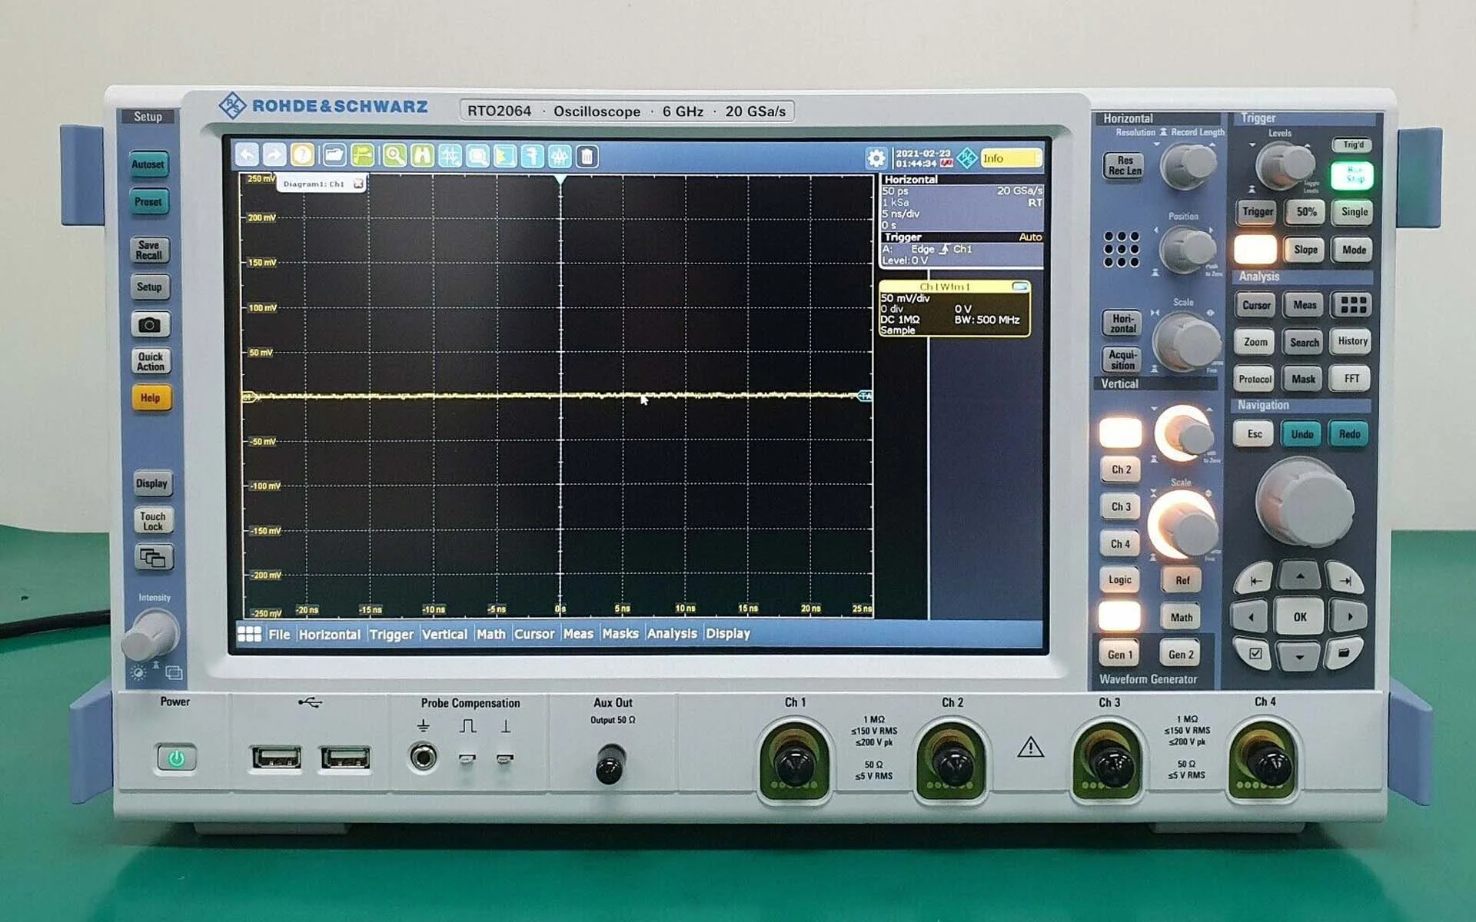This screenshot has height=922, width=1476.
Task: Open the Horizontal menu on screen
Action: 329,634
